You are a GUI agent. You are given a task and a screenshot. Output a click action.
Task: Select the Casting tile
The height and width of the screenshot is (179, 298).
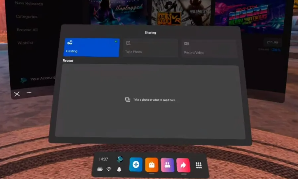[x=91, y=47]
